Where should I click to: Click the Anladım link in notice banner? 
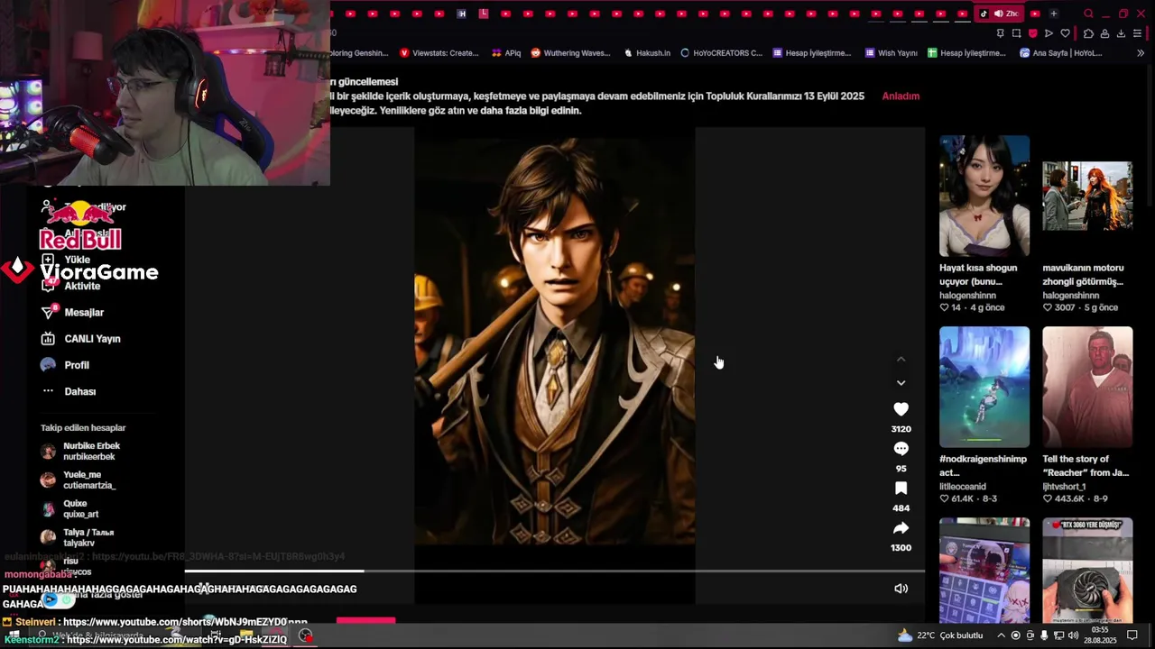point(901,96)
